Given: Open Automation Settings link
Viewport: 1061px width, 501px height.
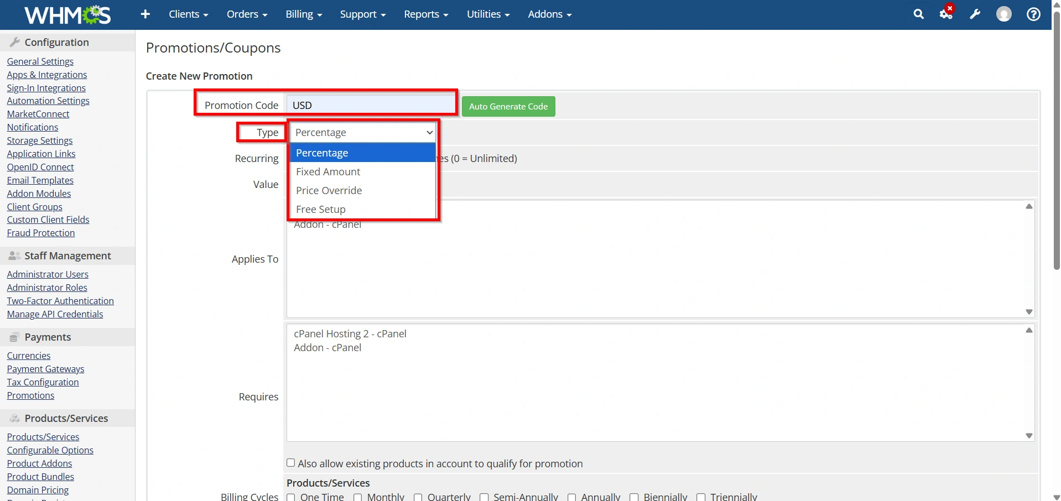Looking at the screenshot, I should tap(48, 101).
